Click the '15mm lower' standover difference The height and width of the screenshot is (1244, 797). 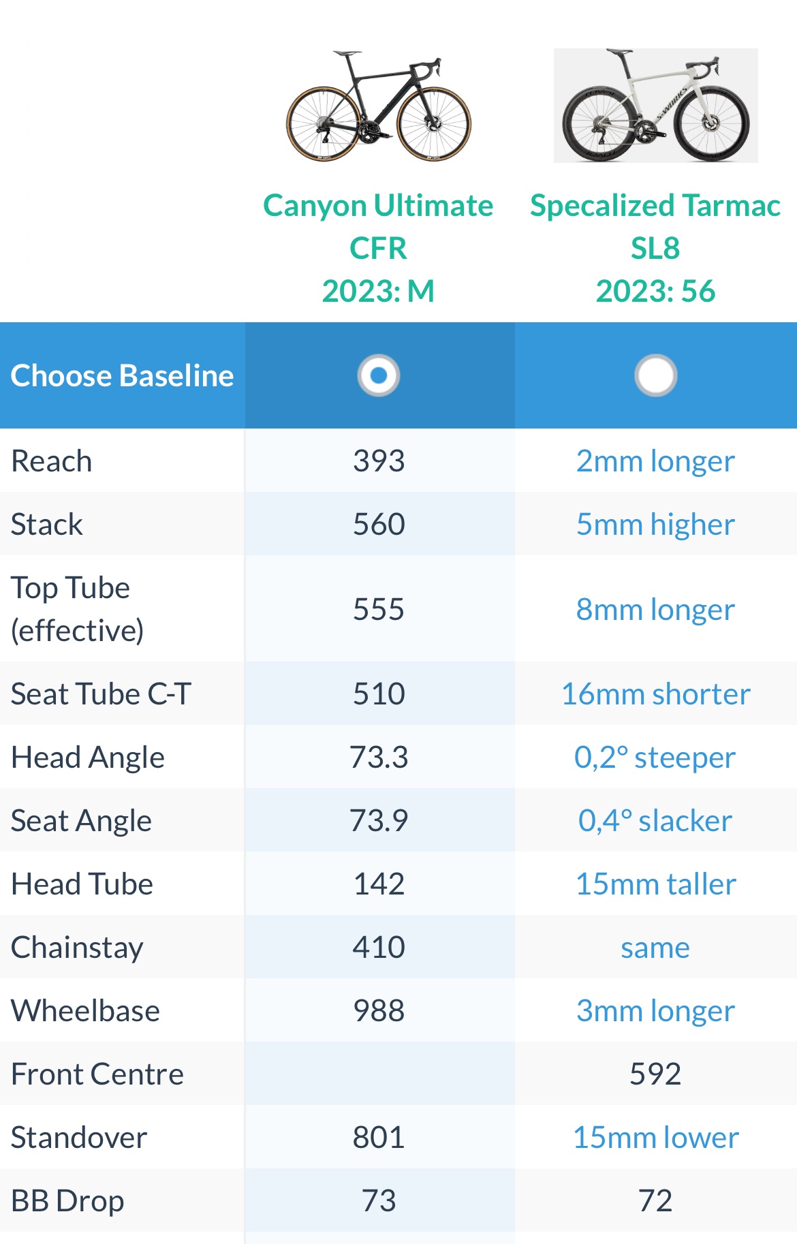coord(655,1138)
